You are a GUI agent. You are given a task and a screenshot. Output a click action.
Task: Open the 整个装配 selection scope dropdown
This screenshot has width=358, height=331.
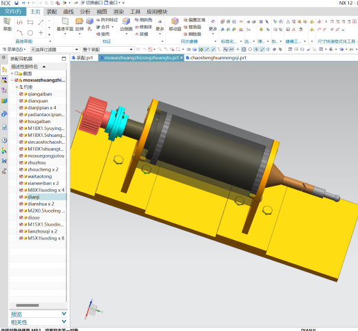[108, 50]
